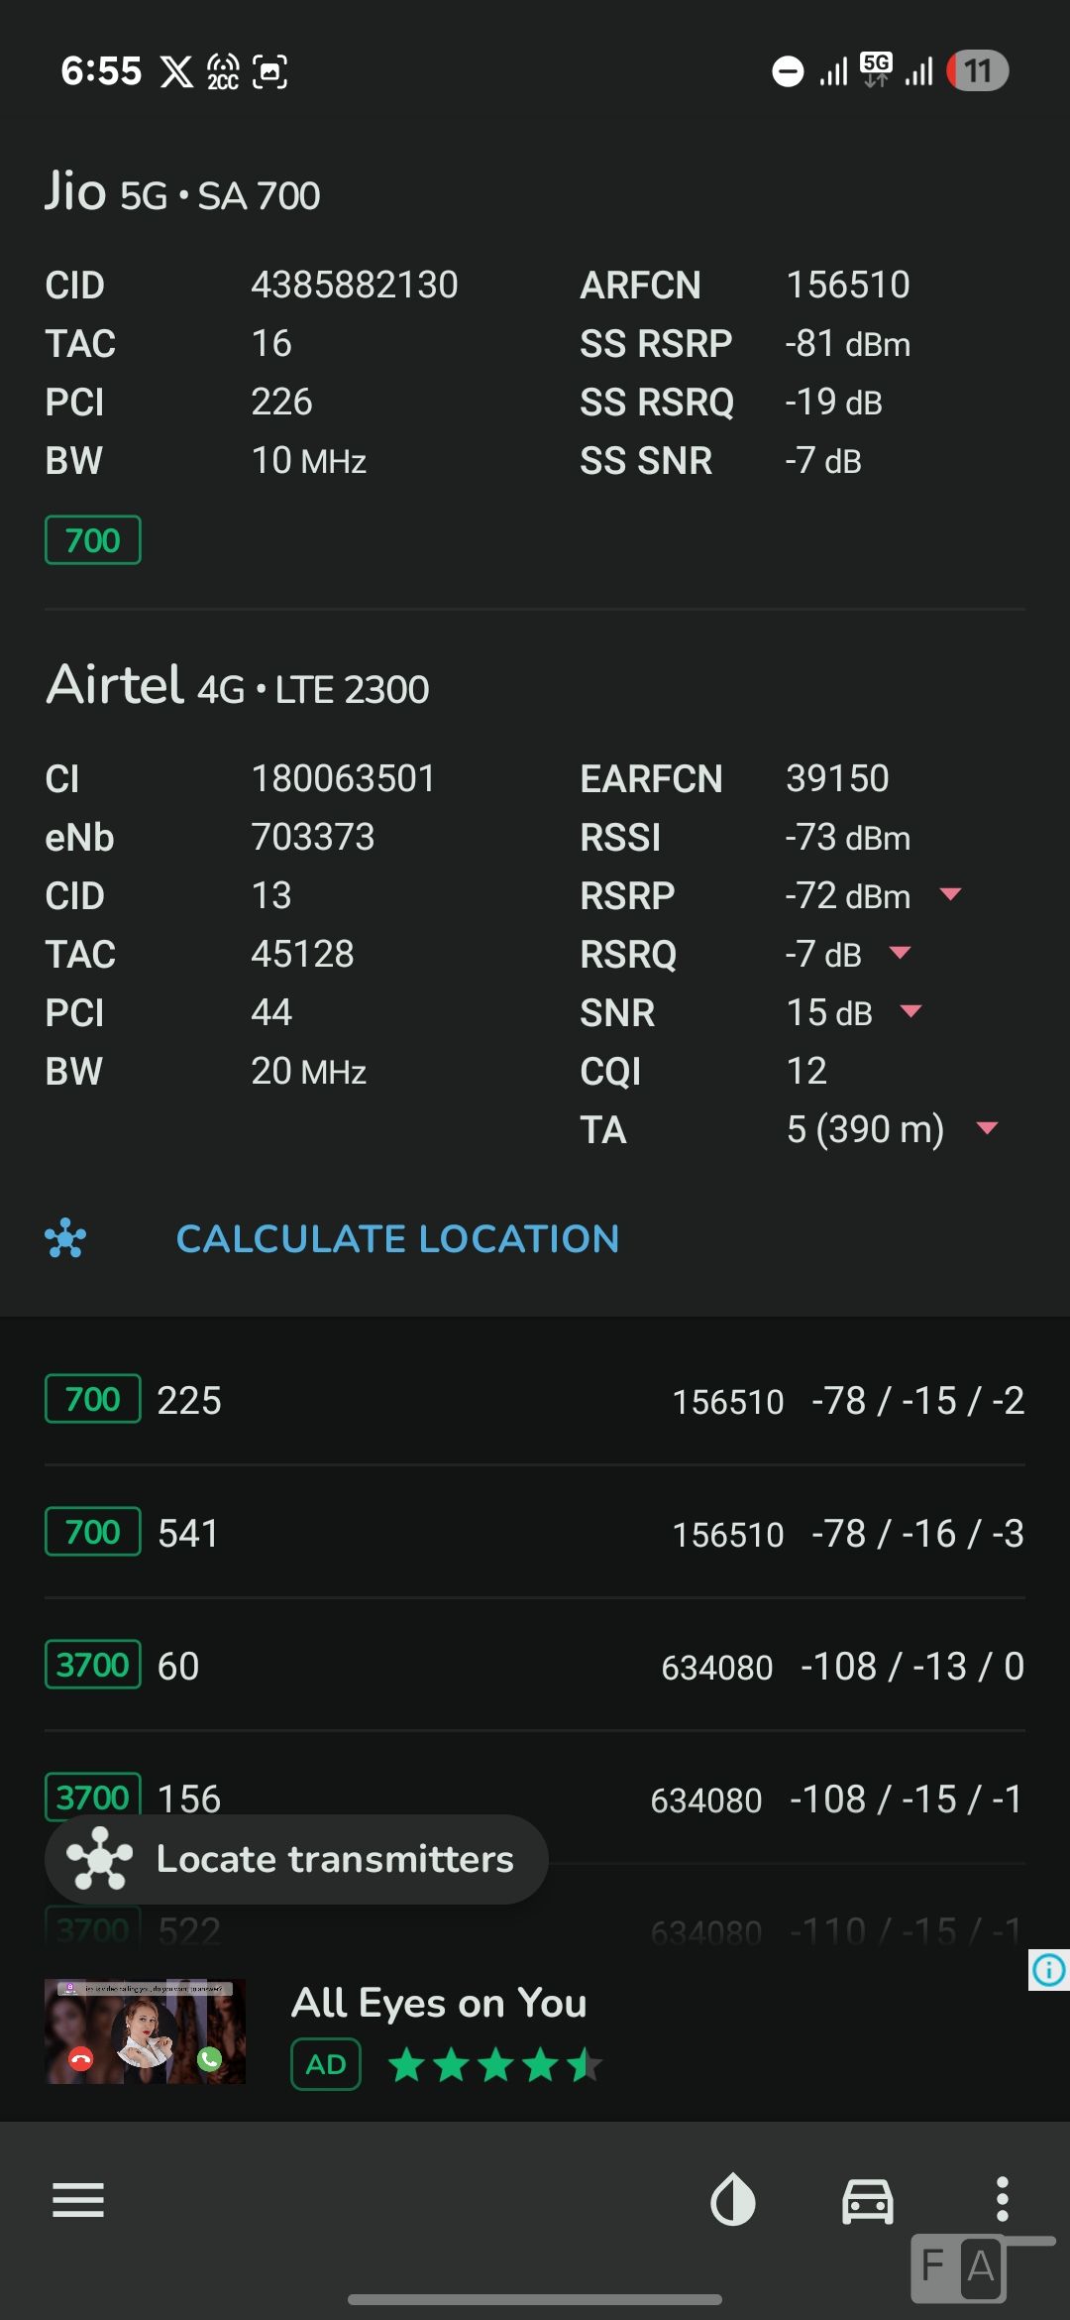The width and height of the screenshot is (1070, 2320).
Task: Tap the Locate transmitters button
Action: click(296, 1859)
